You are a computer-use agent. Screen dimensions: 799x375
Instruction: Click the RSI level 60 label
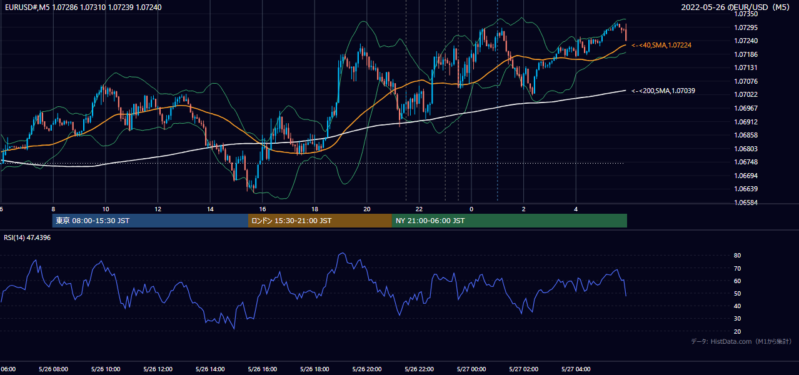click(x=737, y=281)
